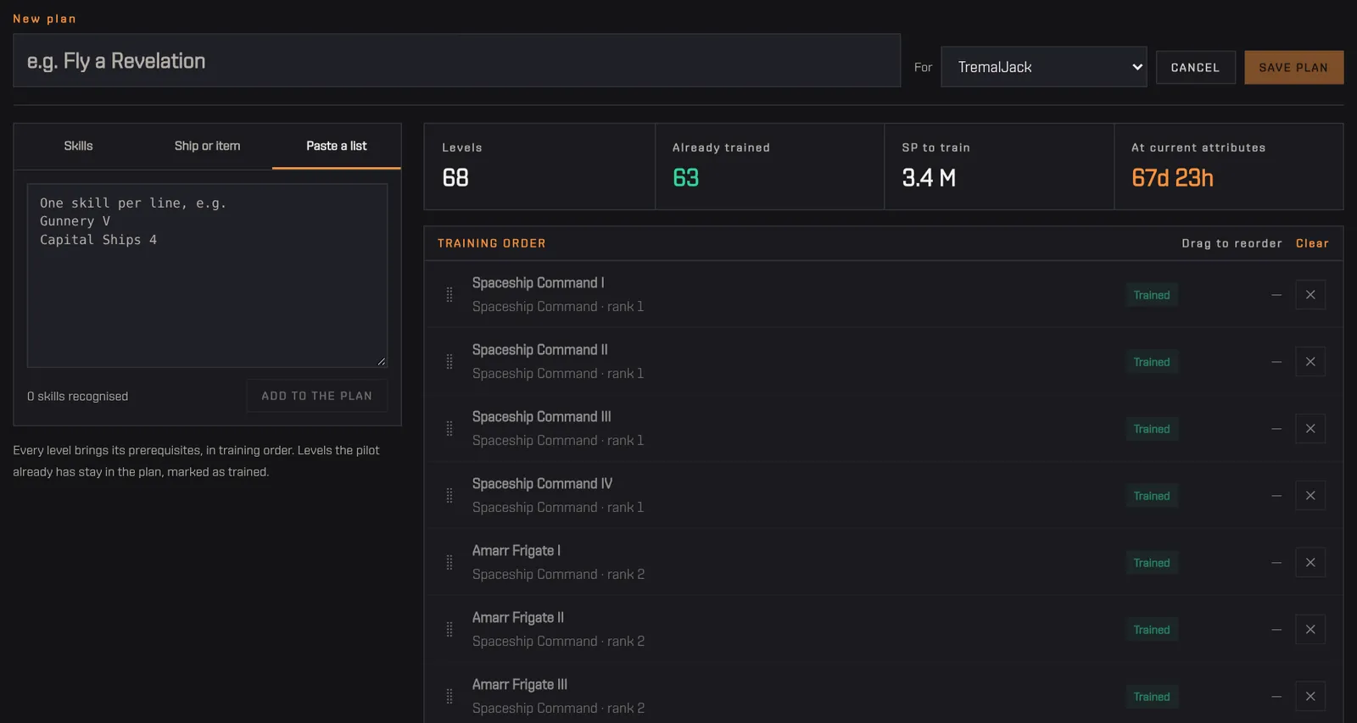Image resolution: width=1357 pixels, height=723 pixels.
Task: Remove Amarr Frigate II from the plan
Action: click(1310, 630)
